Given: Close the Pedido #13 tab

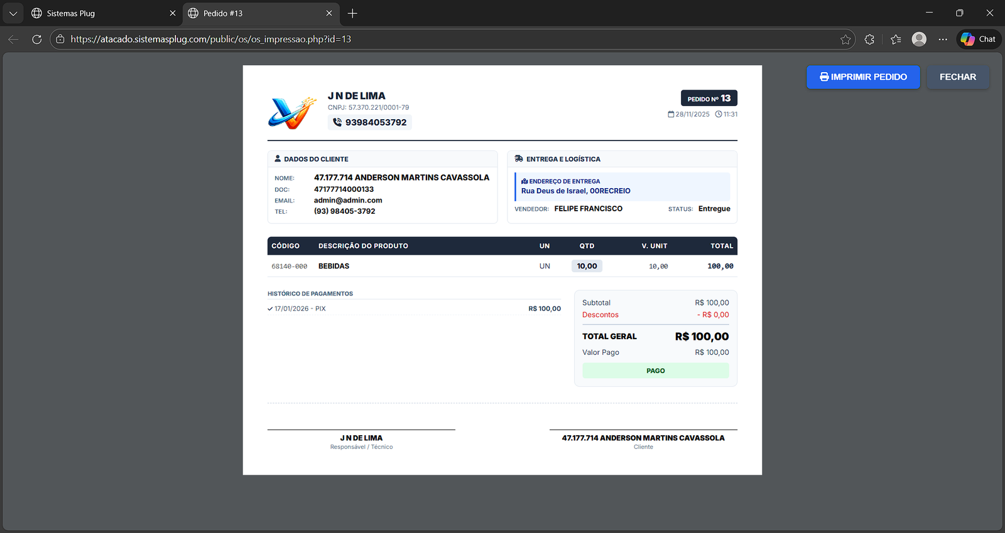Looking at the screenshot, I should pyautogui.click(x=329, y=13).
